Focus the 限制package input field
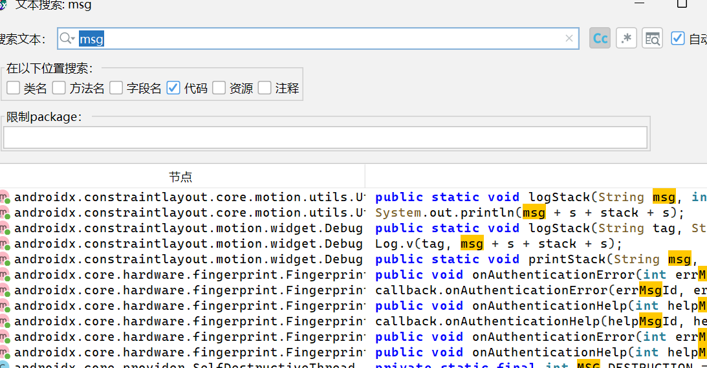This screenshot has height=368, width=707. [x=325, y=138]
